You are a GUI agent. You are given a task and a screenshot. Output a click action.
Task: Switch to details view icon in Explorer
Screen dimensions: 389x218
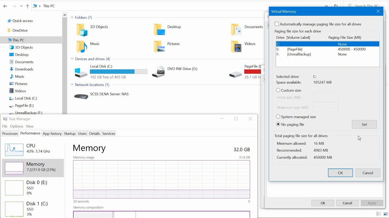point(379,214)
